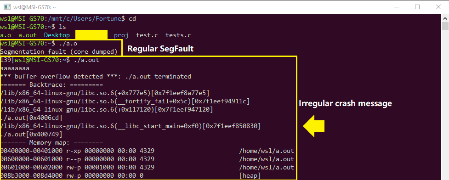Click the scrollbar up arrow
The height and width of the screenshot is (180, 449).
[x=445, y=18]
